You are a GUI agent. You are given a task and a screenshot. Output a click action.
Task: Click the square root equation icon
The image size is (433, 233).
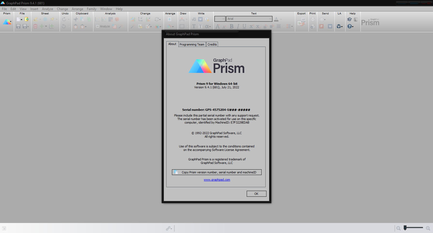(x=194, y=19)
